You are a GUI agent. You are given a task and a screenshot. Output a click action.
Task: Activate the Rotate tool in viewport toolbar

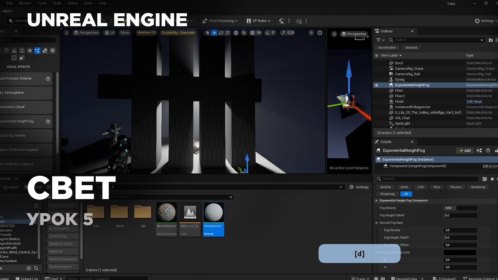click(221, 33)
